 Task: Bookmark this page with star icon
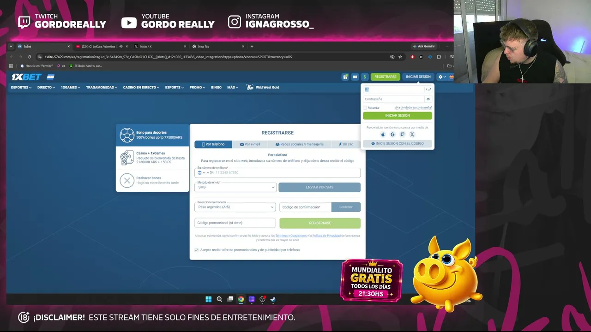pos(400,57)
